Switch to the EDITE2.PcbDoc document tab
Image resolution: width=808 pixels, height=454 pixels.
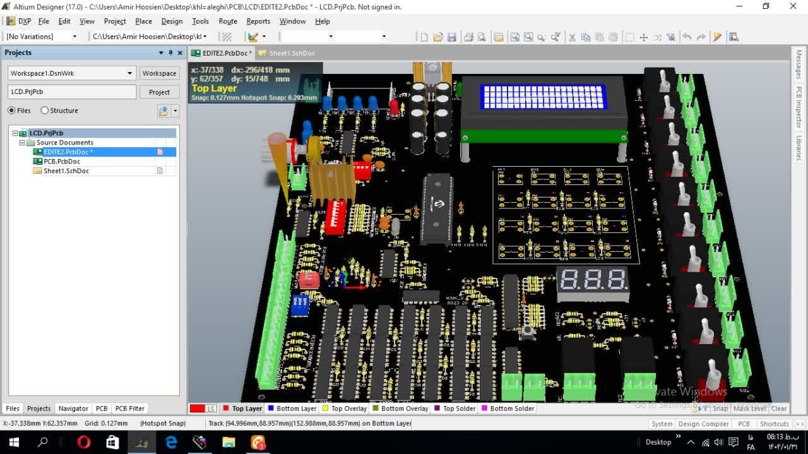[222, 53]
